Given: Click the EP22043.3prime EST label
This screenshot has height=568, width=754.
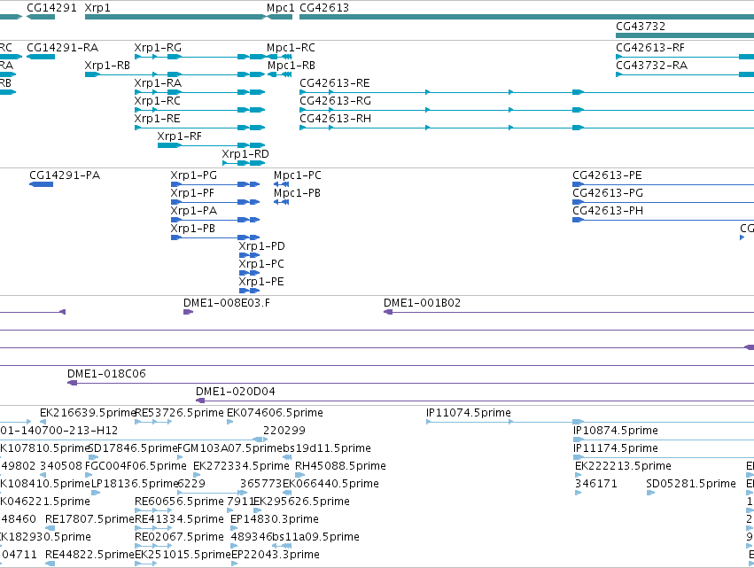Looking at the screenshot, I should (275, 556).
